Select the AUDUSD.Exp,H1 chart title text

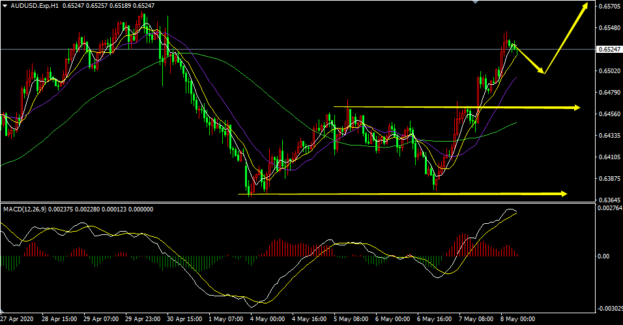35,6
